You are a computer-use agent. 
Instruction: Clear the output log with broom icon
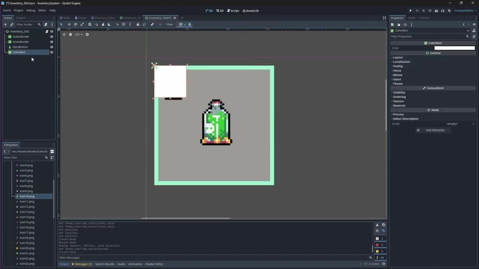coord(377,225)
